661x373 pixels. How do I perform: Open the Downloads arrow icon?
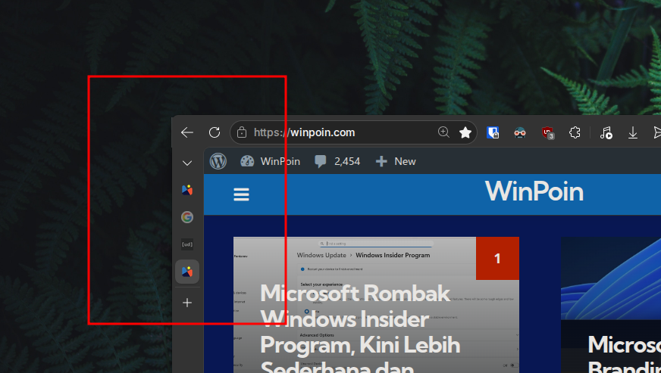[633, 133]
